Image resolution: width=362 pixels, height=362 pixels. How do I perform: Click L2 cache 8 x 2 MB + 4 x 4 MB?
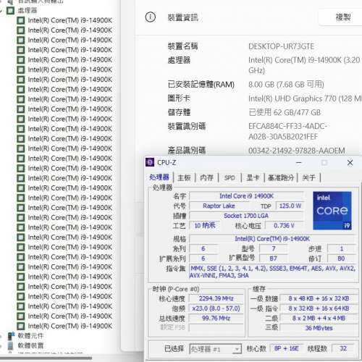tap(319, 318)
